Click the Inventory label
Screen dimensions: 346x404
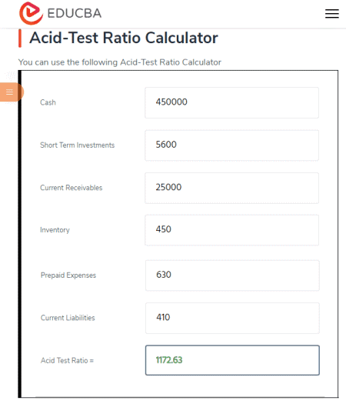tap(55, 230)
